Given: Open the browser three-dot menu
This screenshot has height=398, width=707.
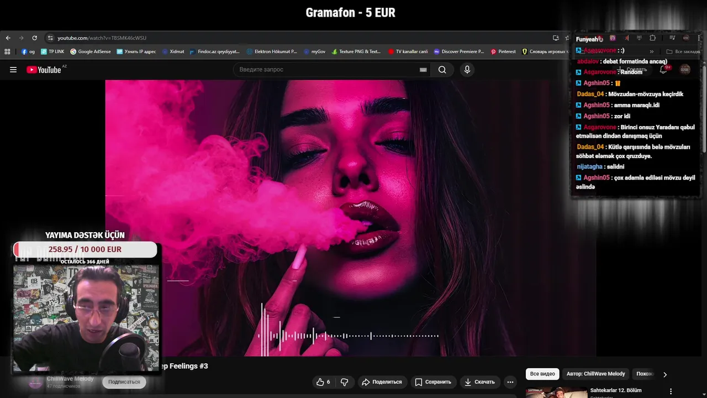Looking at the screenshot, I should (x=700, y=38).
